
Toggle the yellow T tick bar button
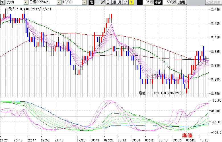[131, 2]
